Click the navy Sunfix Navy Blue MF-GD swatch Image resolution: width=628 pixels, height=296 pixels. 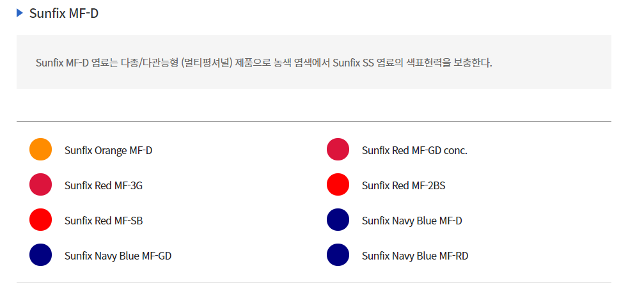click(40, 254)
